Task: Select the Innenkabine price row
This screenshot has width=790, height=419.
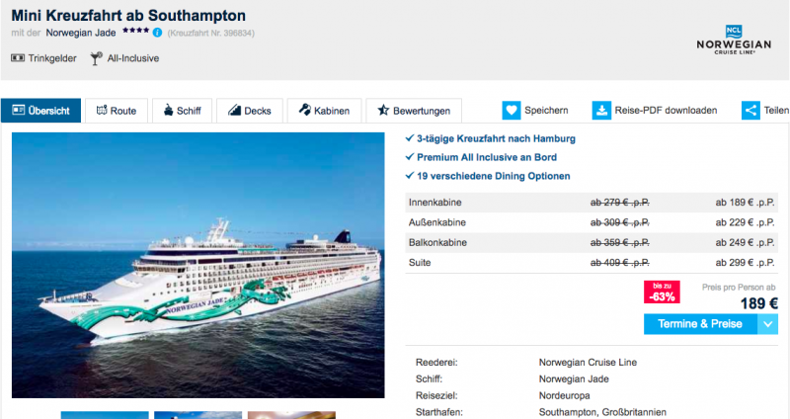Action: pos(592,203)
